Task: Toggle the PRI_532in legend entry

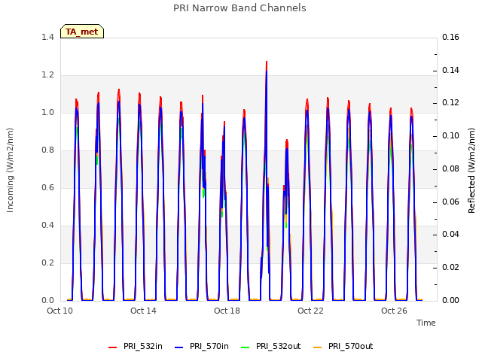Action: (x=136, y=347)
